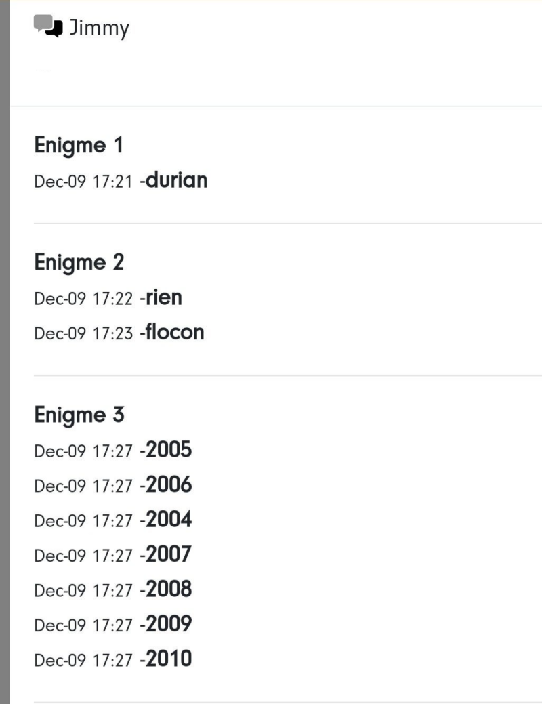The height and width of the screenshot is (704, 542).
Task: Click the answer '2008'
Action: click(169, 589)
